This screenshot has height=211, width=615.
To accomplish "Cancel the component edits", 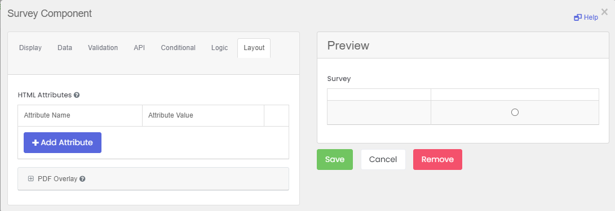I will [383, 159].
